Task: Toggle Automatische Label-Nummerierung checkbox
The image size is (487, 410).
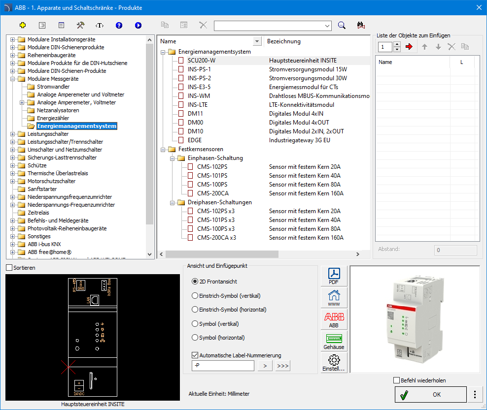Action: coord(195,355)
